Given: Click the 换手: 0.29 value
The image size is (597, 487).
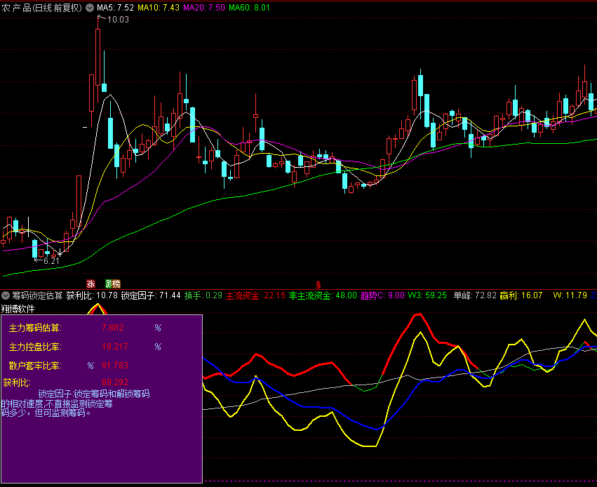Looking at the screenshot, I should click(x=203, y=295).
